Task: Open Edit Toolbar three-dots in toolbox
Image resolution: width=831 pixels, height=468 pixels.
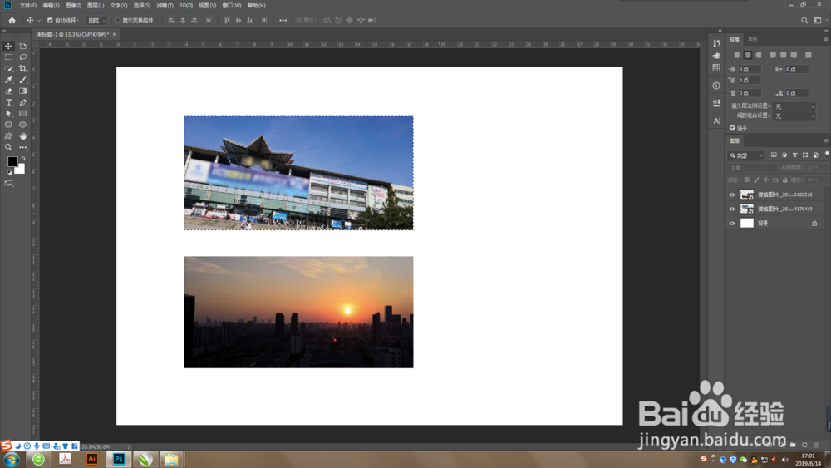Action: pos(22,147)
